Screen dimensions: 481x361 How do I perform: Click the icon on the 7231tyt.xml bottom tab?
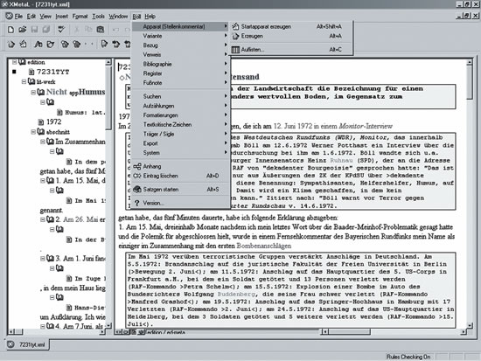click(x=10, y=344)
